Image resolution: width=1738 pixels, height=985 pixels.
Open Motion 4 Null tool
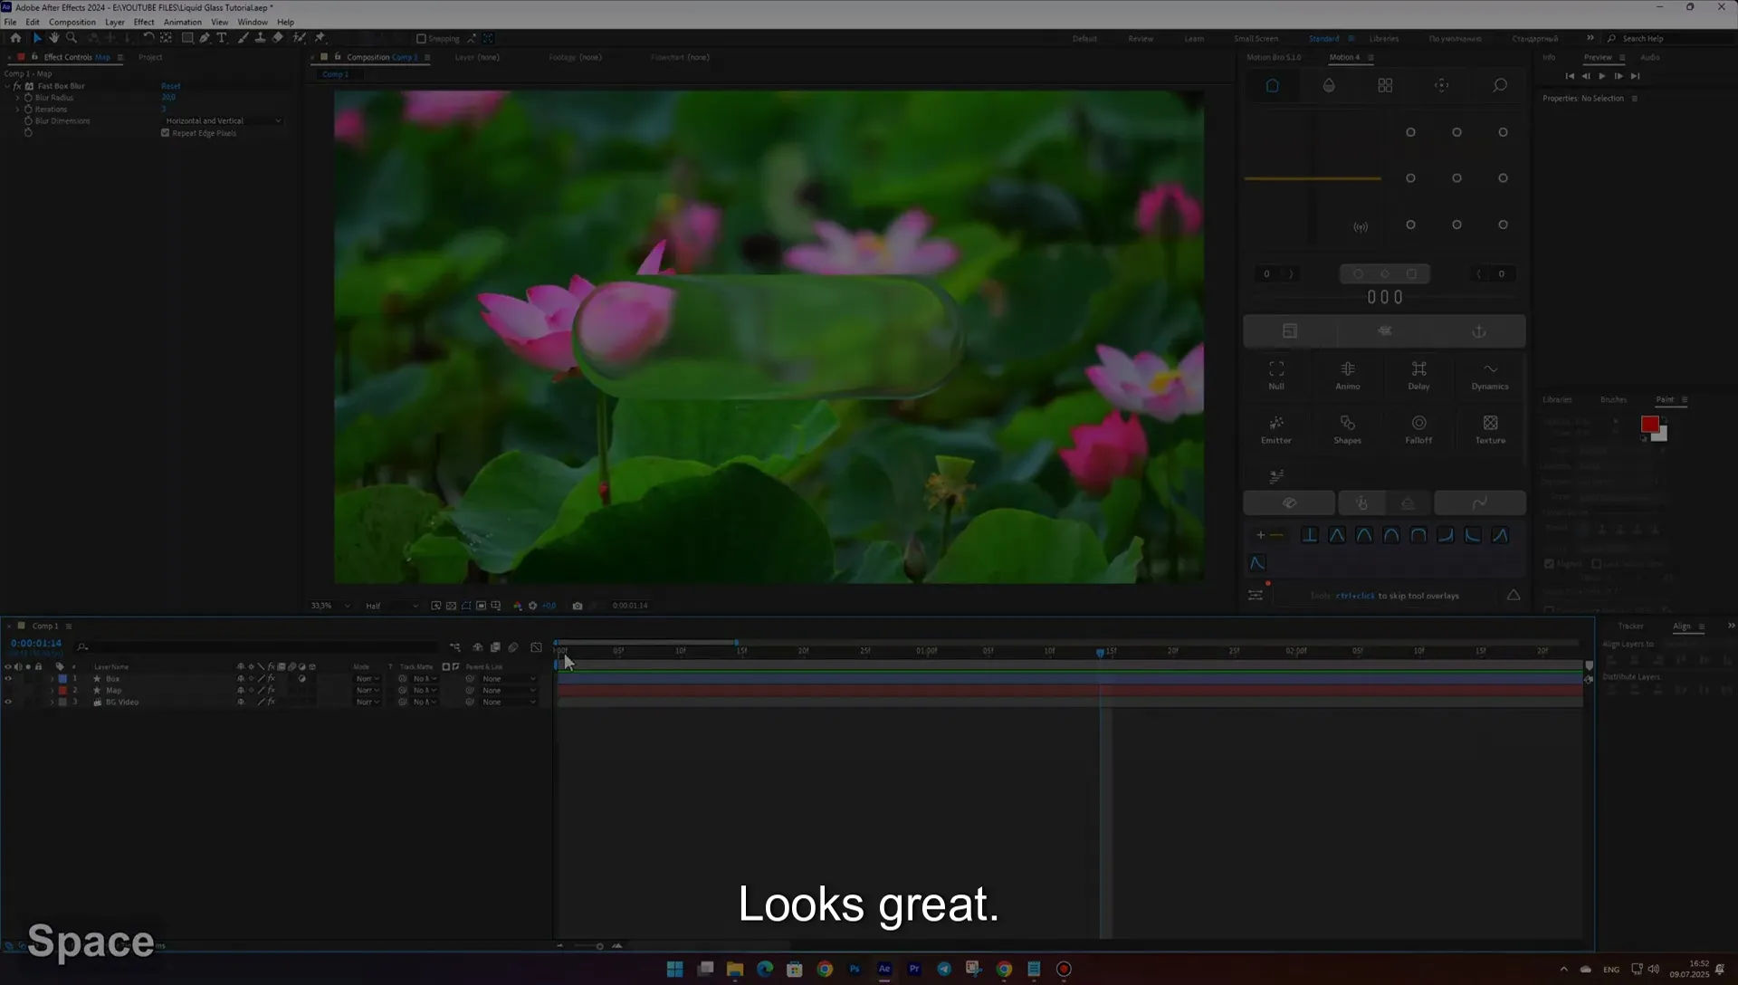coord(1276,375)
